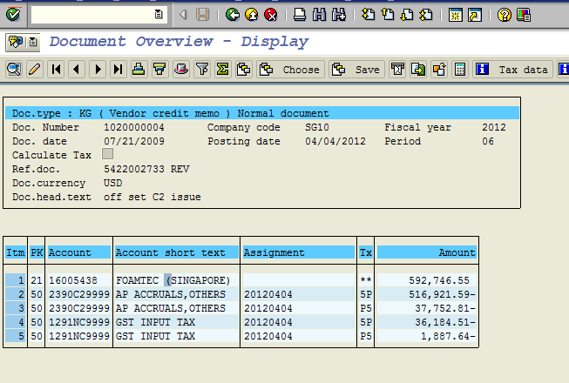
Task: Click the amount 1,887.64-
Action: (448, 336)
